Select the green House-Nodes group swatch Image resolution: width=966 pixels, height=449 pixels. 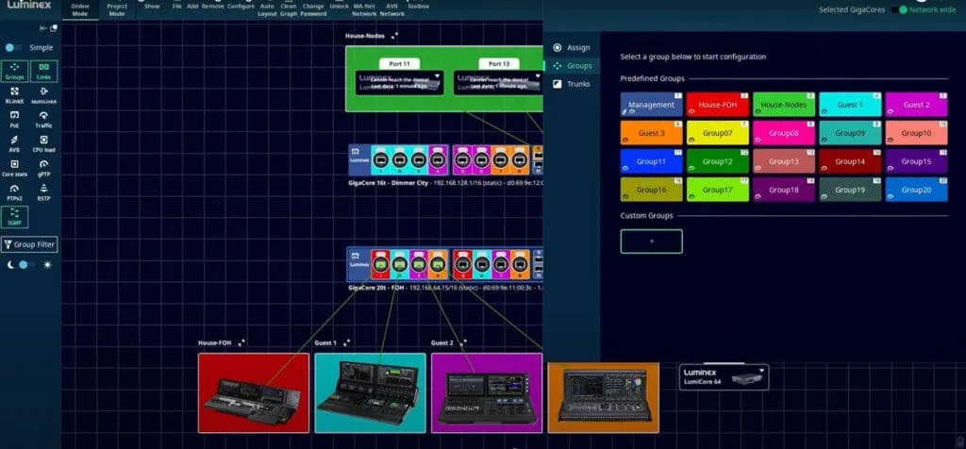point(784,105)
